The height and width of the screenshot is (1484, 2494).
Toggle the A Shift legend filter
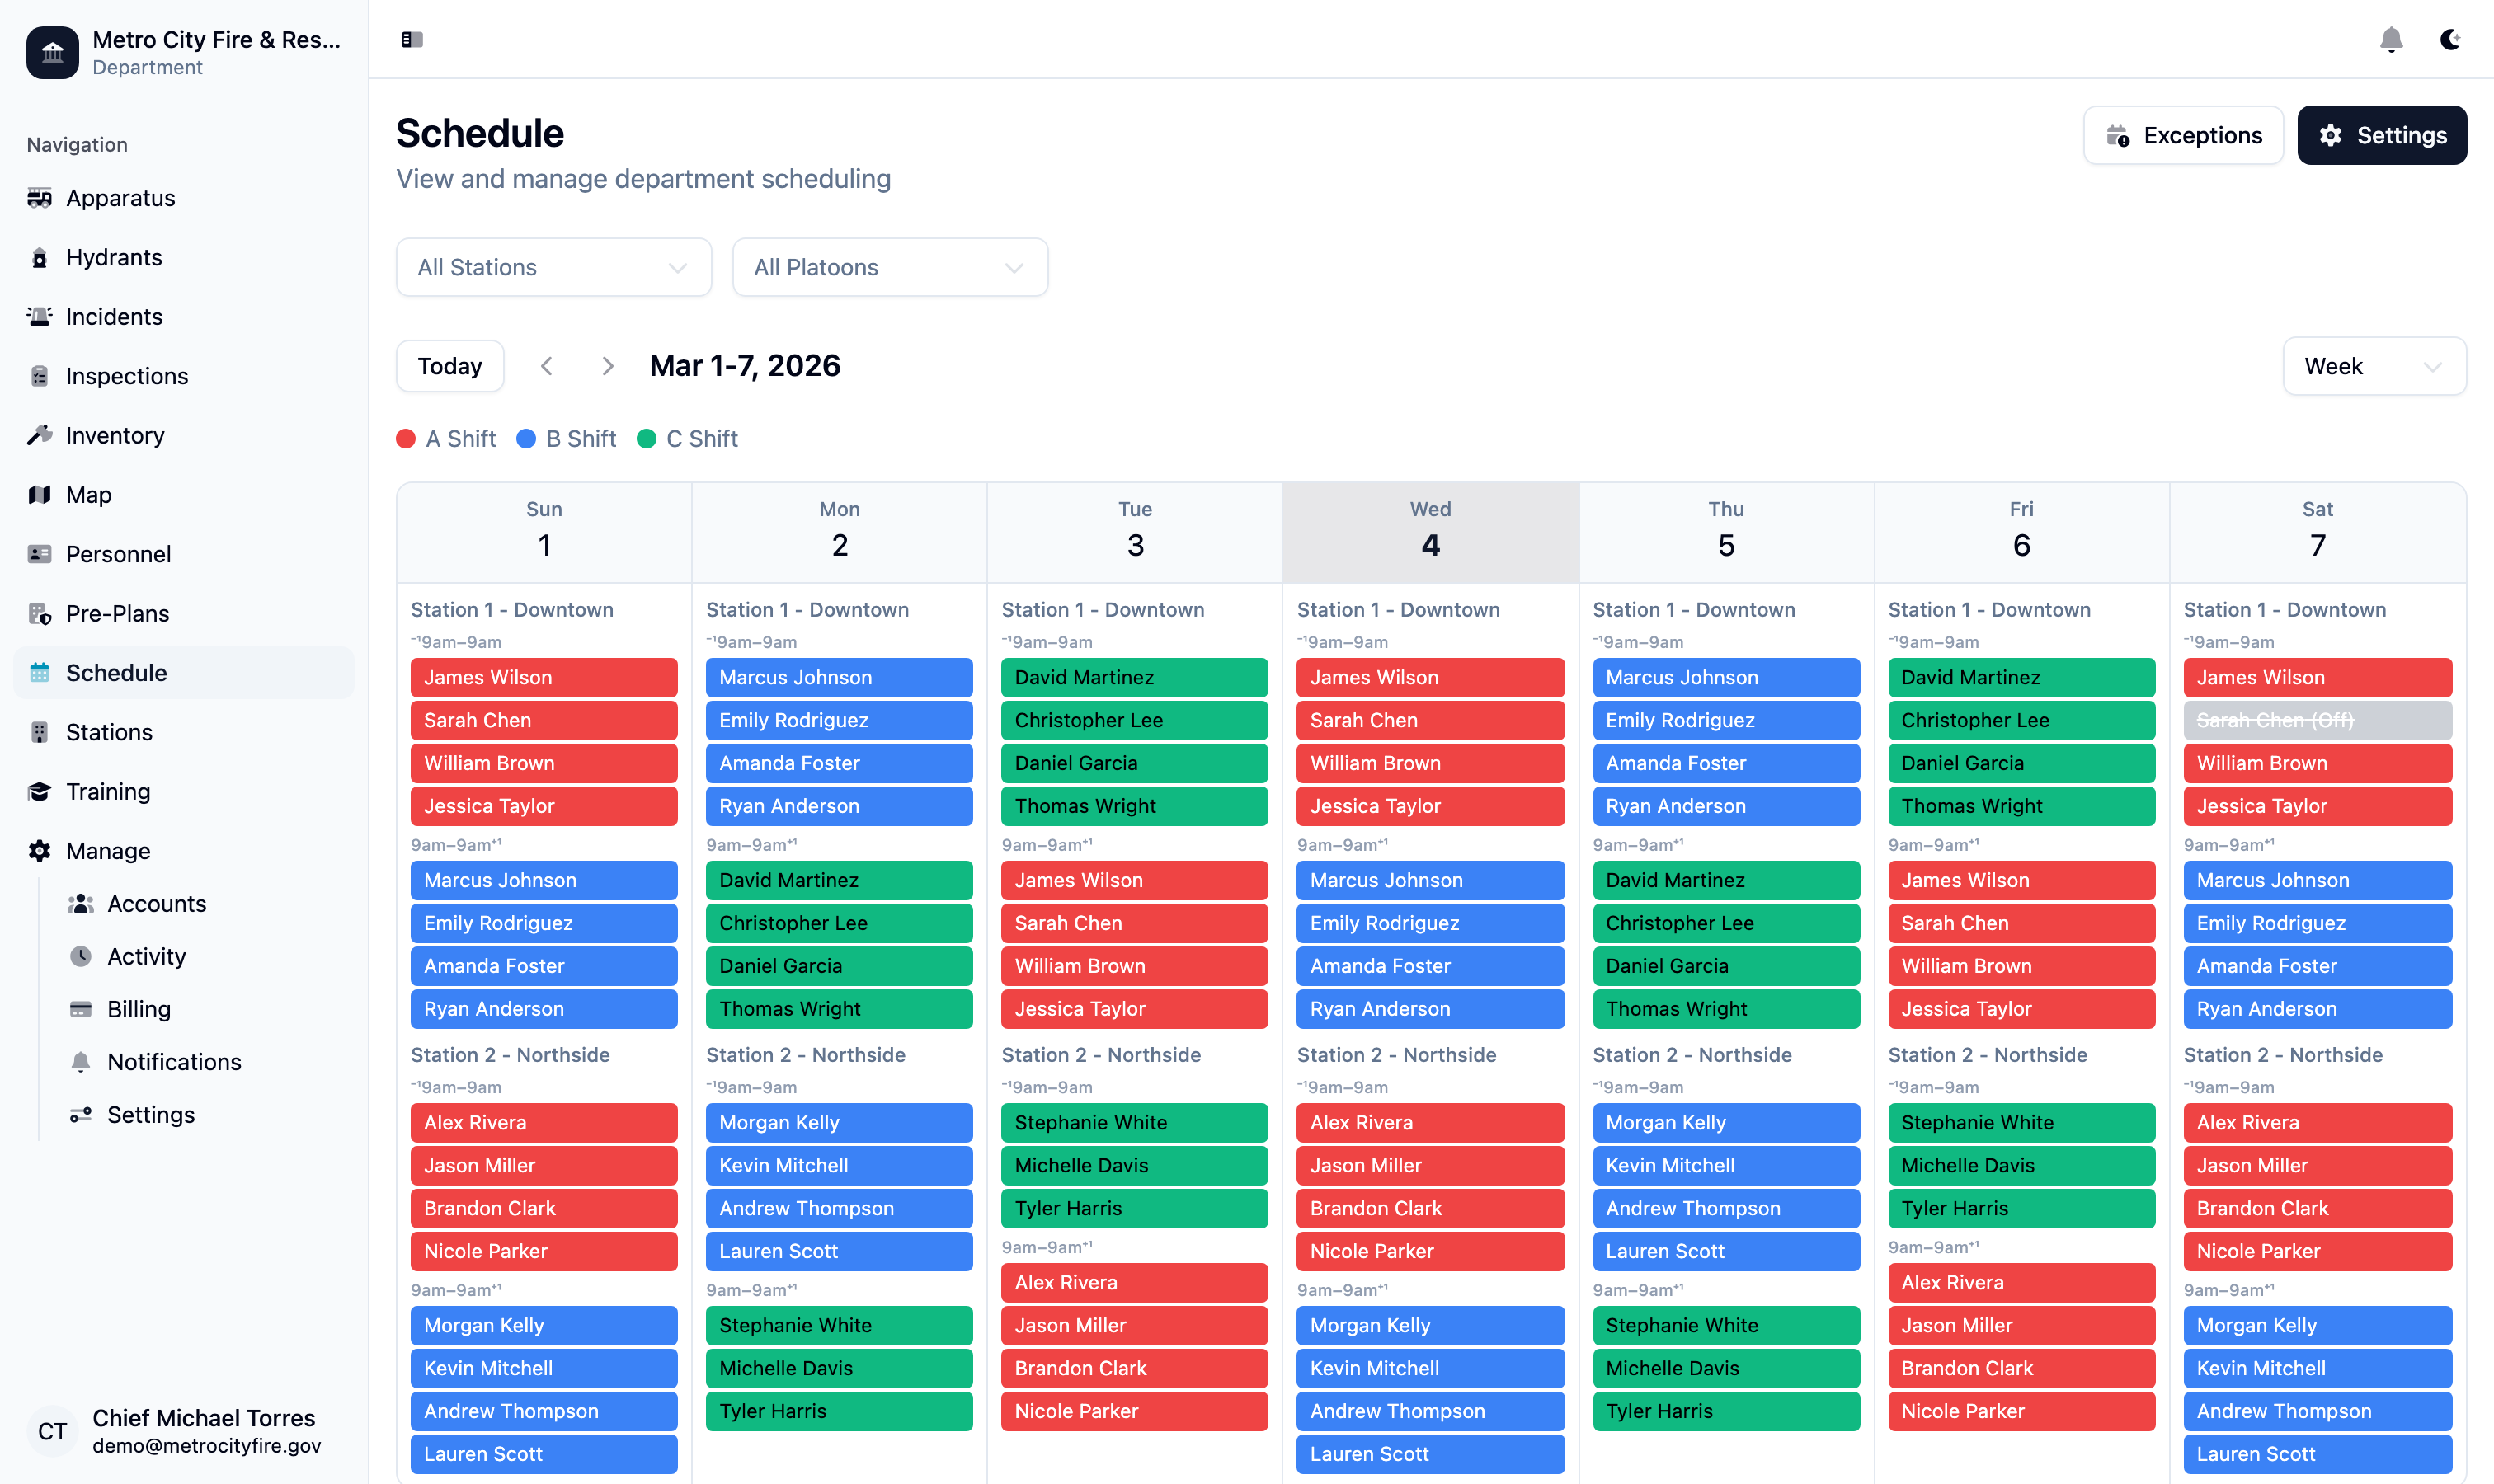[x=445, y=438]
